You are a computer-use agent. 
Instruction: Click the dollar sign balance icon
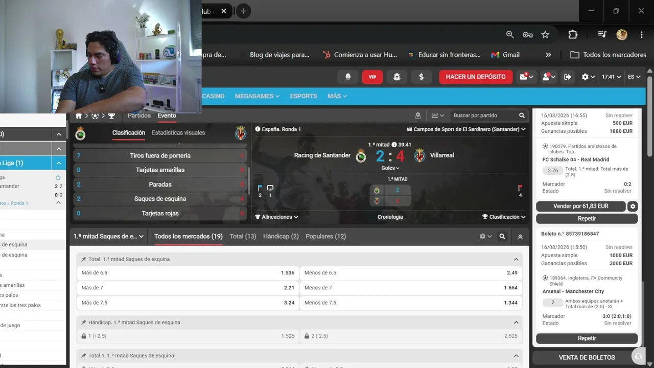(422, 77)
